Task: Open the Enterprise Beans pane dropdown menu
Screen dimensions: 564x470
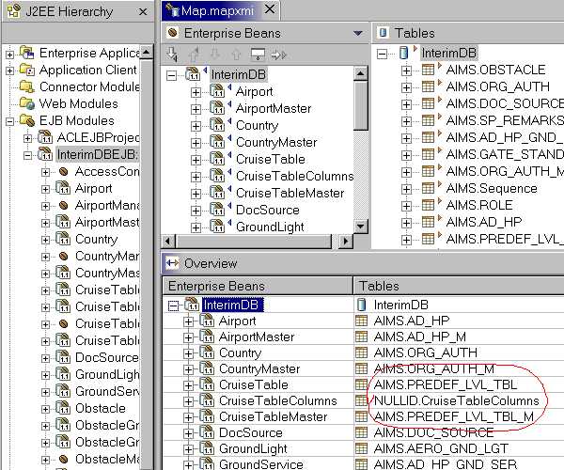Action: pos(357,33)
